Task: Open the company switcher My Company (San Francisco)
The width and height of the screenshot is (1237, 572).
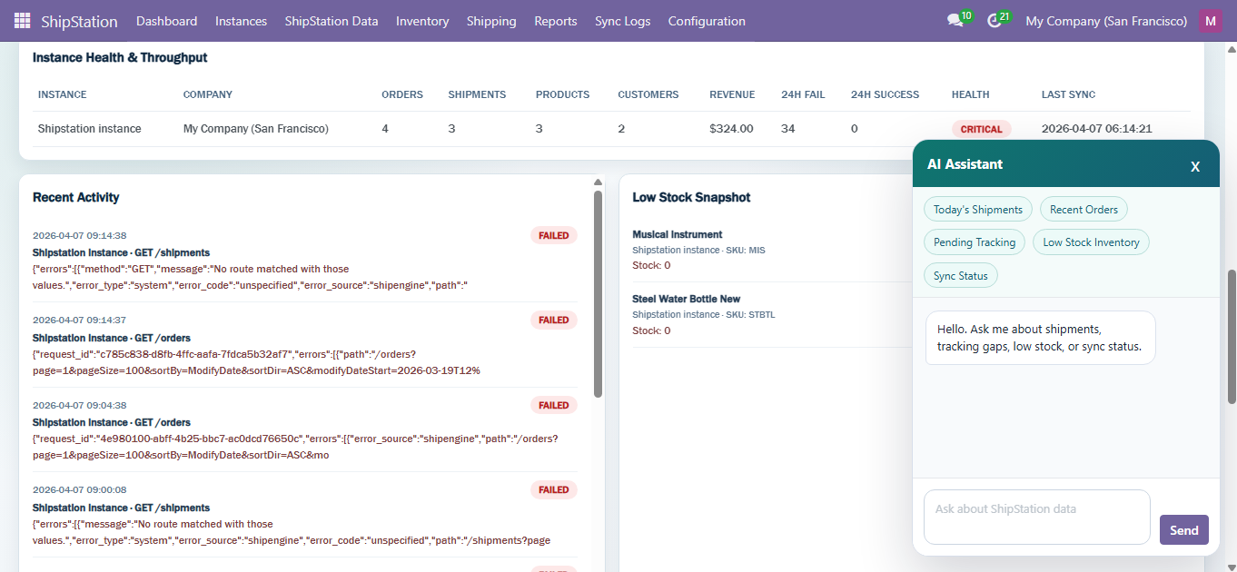Action: pyautogui.click(x=1105, y=21)
